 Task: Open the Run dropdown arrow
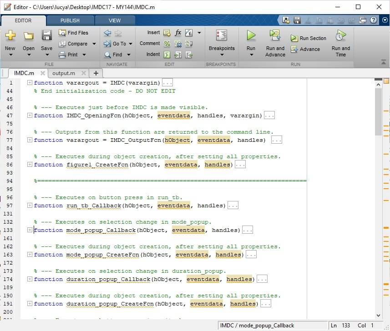tap(251, 55)
